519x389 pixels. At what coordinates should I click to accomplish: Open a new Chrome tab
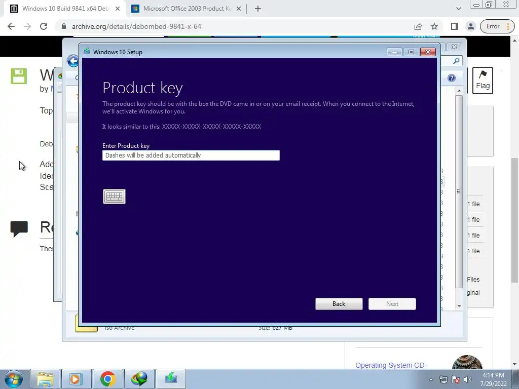coord(258,9)
